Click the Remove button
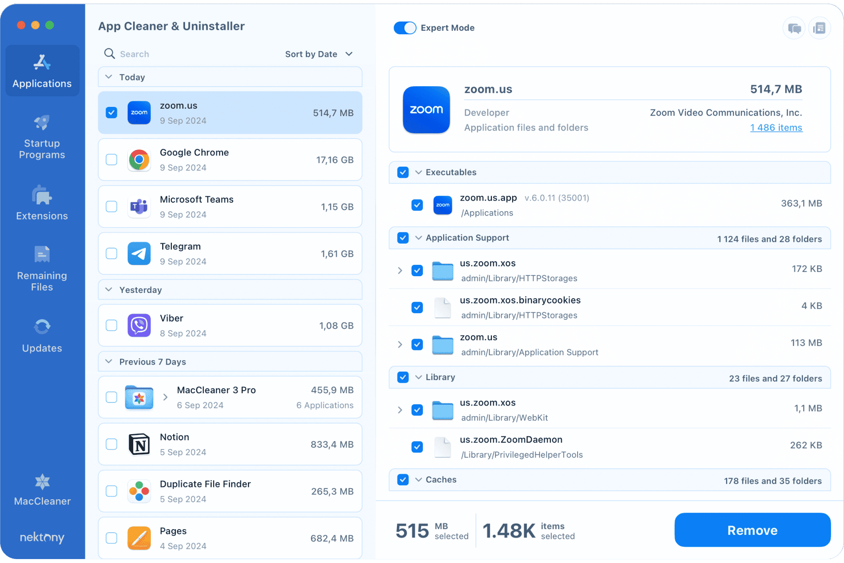The width and height of the screenshot is (844, 563). point(753,530)
